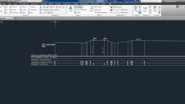Viewport: 185px width, 104px height.
Task: Toggle the layer lock padlock icon
Action: pos(49,12)
